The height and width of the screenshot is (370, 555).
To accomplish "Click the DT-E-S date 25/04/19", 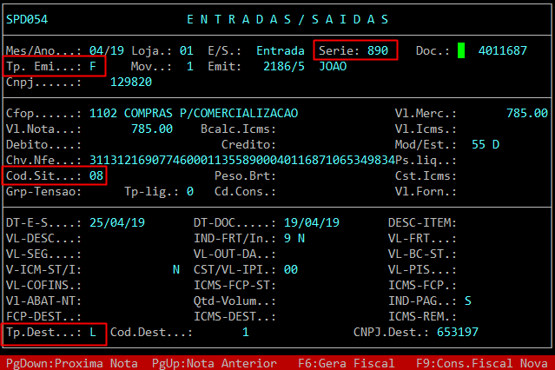I will [117, 222].
